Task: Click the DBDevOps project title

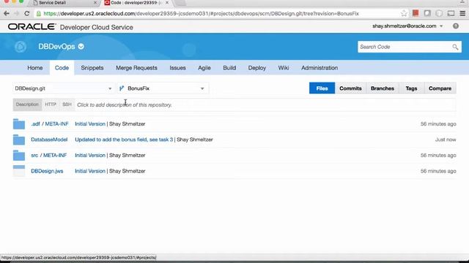Action: click(56, 47)
